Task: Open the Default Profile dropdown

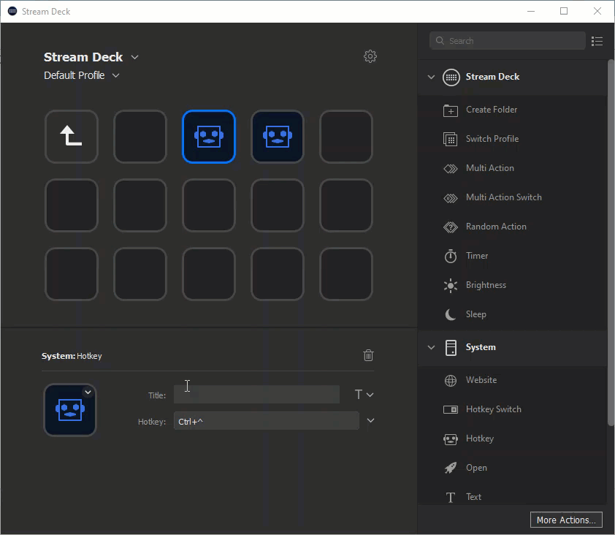Action: coord(115,75)
